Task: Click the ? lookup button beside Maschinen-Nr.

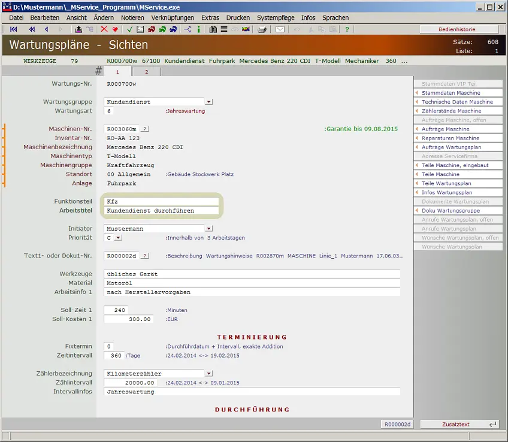Action: pos(145,129)
